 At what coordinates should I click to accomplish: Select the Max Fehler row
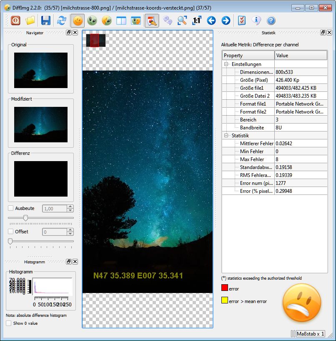[275, 159]
